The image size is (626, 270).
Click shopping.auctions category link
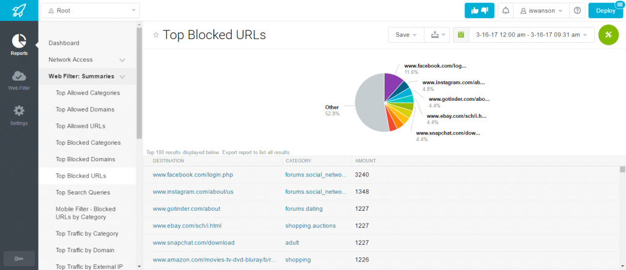pos(311,226)
